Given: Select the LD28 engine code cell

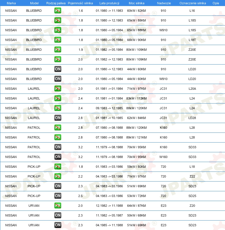Looking at the screenshot, I should [192, 118].
